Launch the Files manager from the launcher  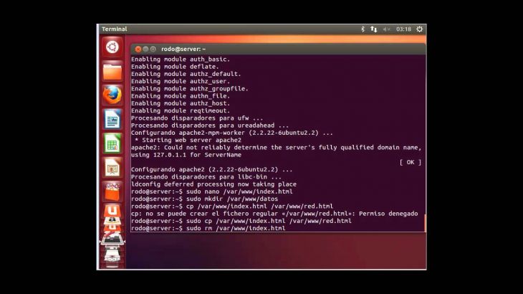point(112,71)
